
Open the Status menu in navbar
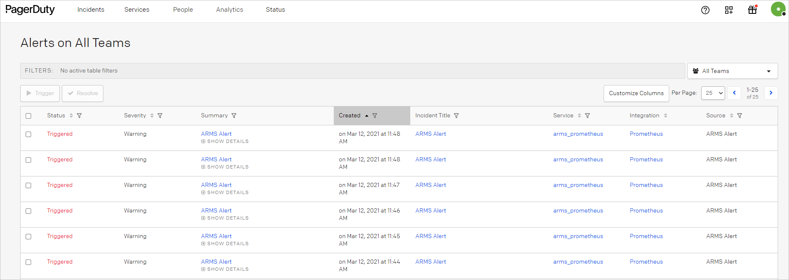coord(275,10)
